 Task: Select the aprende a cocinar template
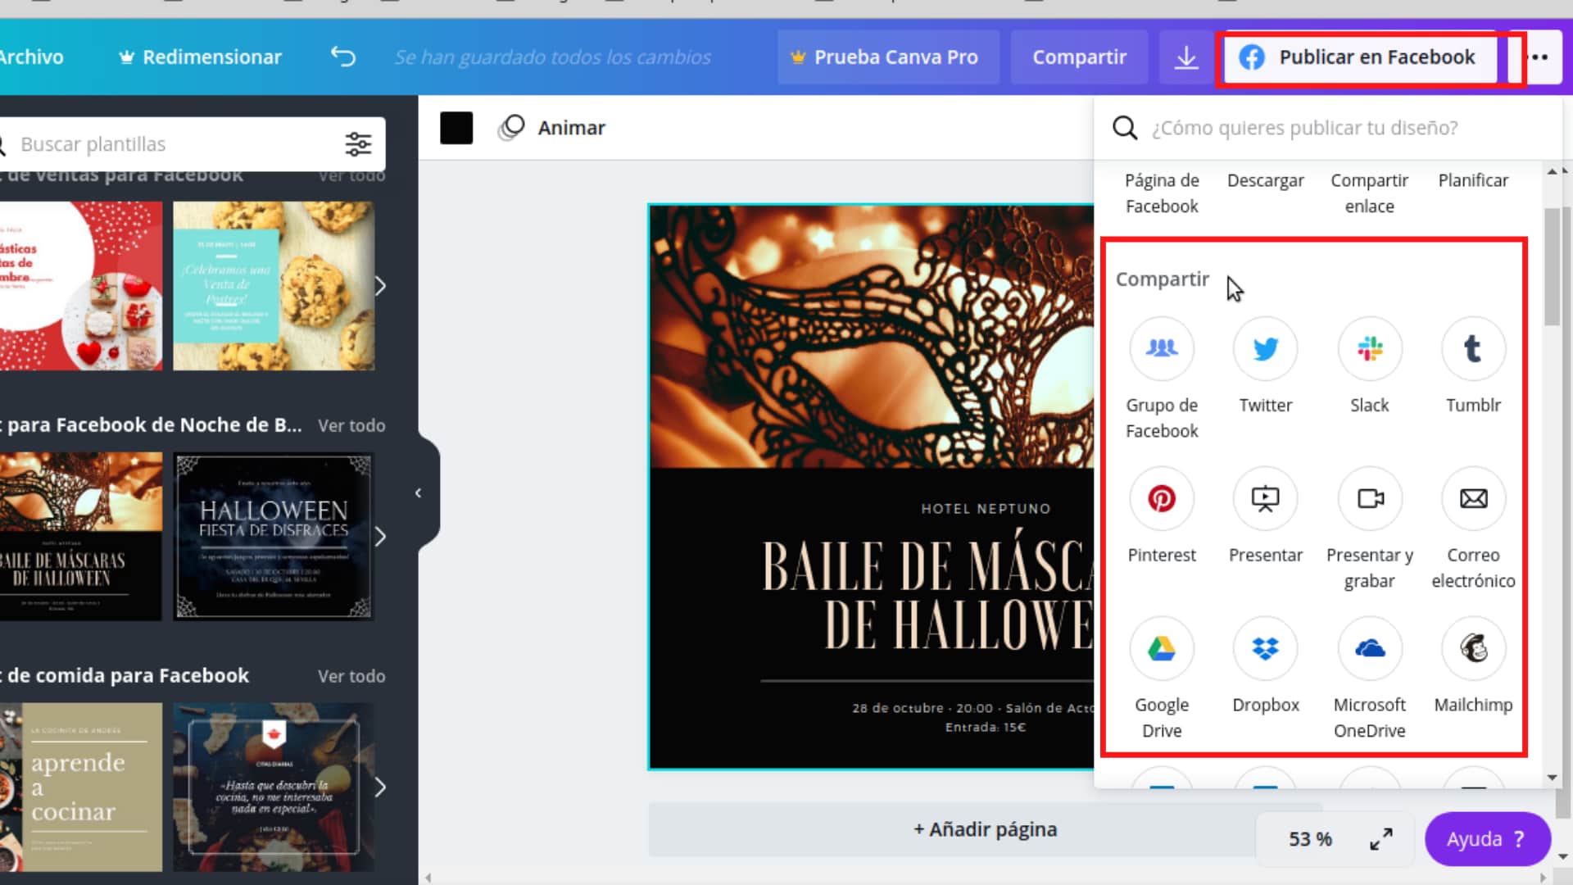tap(81, 787)
